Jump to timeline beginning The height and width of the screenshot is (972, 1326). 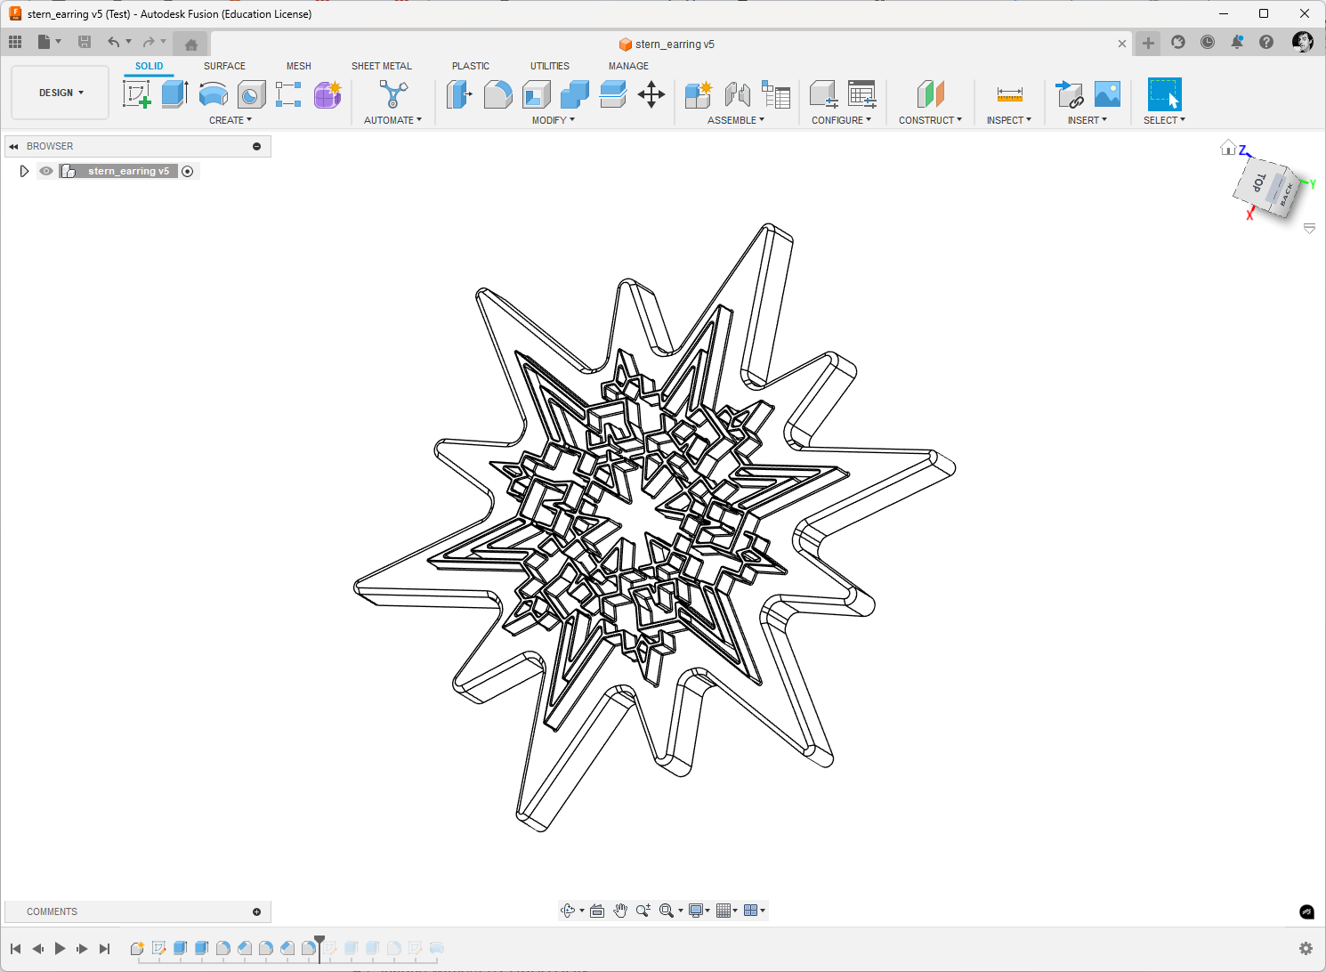(15, 949)
